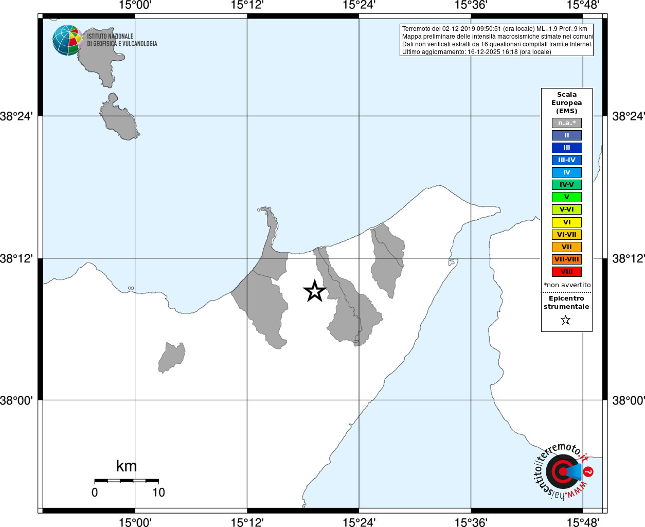Click the gray n.a. legend swatch
The height and width of the screenshot is (527, 645).
tap(567, 123)
